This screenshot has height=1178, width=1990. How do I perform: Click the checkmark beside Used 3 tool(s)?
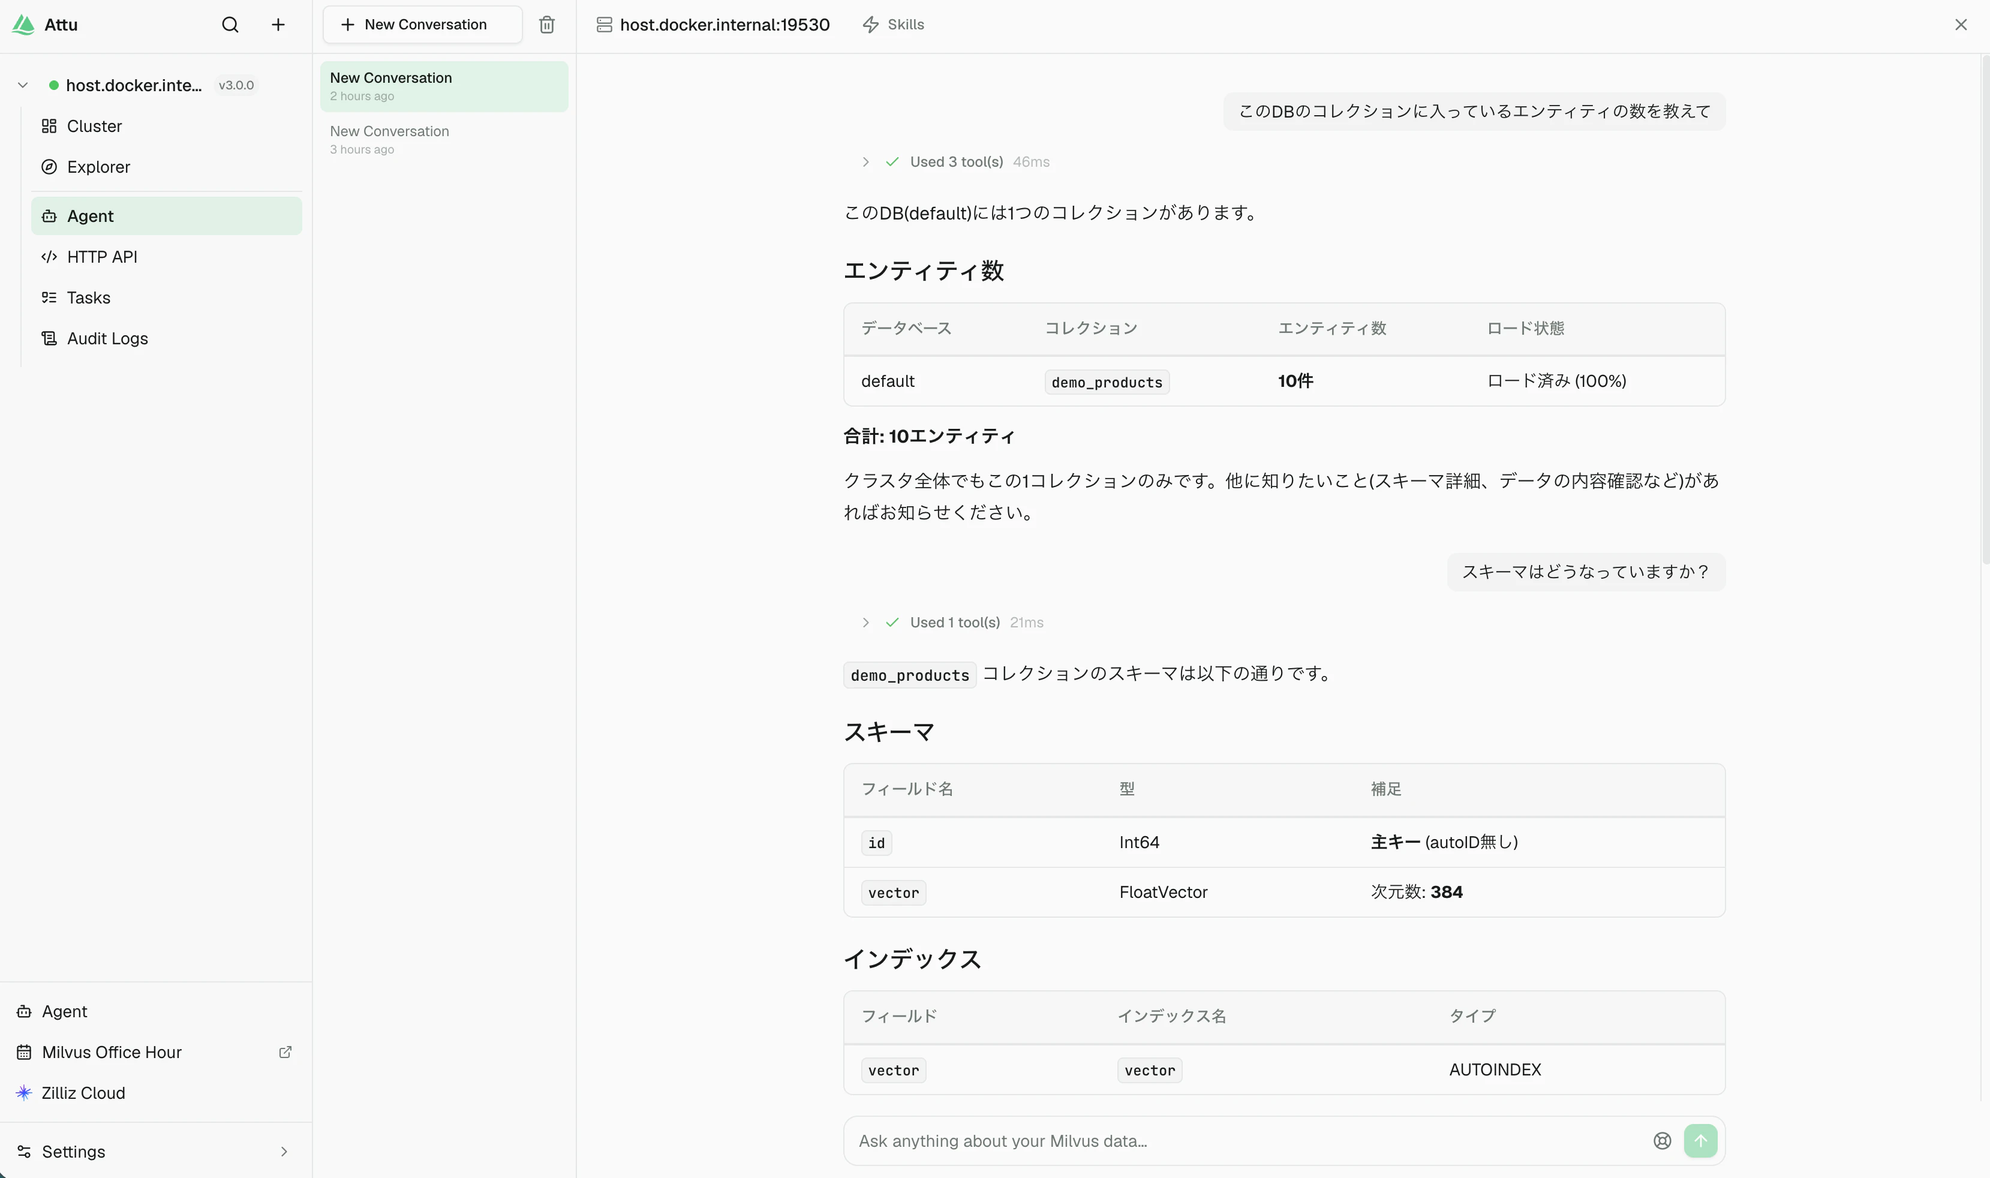[x=892, y=162]
